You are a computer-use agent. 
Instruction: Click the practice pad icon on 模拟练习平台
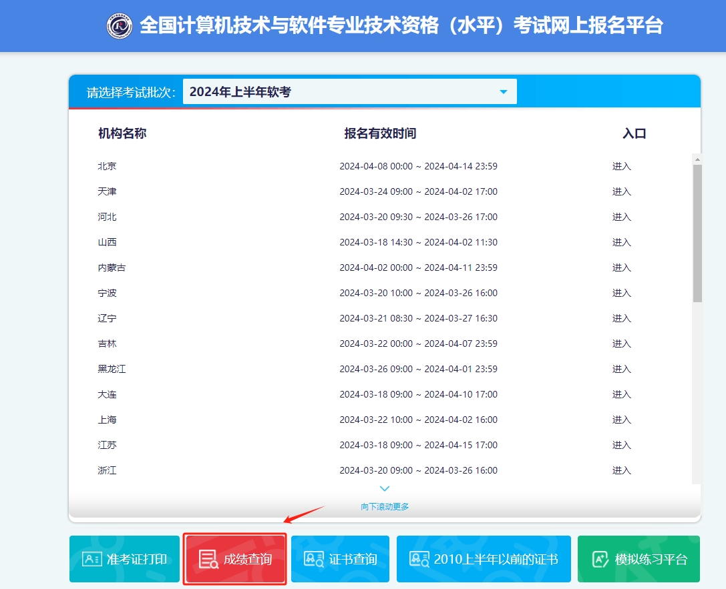click(600, 559)
